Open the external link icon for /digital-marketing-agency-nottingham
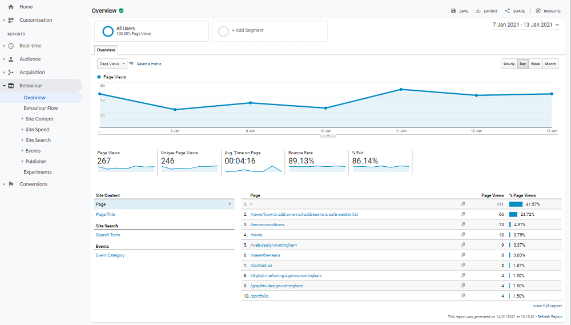 tap(463, 275)
